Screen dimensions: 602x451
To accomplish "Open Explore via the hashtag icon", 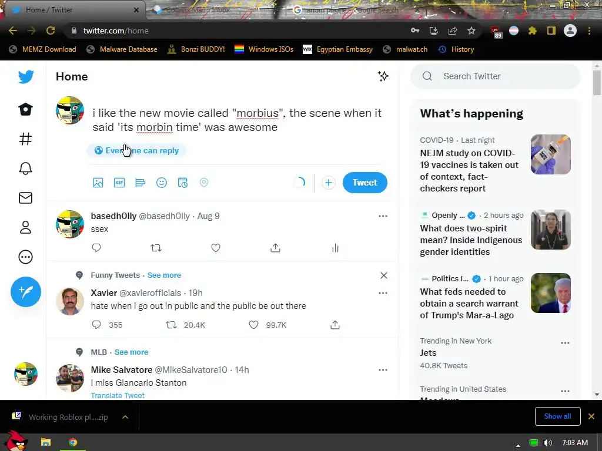I will [26, 139].
